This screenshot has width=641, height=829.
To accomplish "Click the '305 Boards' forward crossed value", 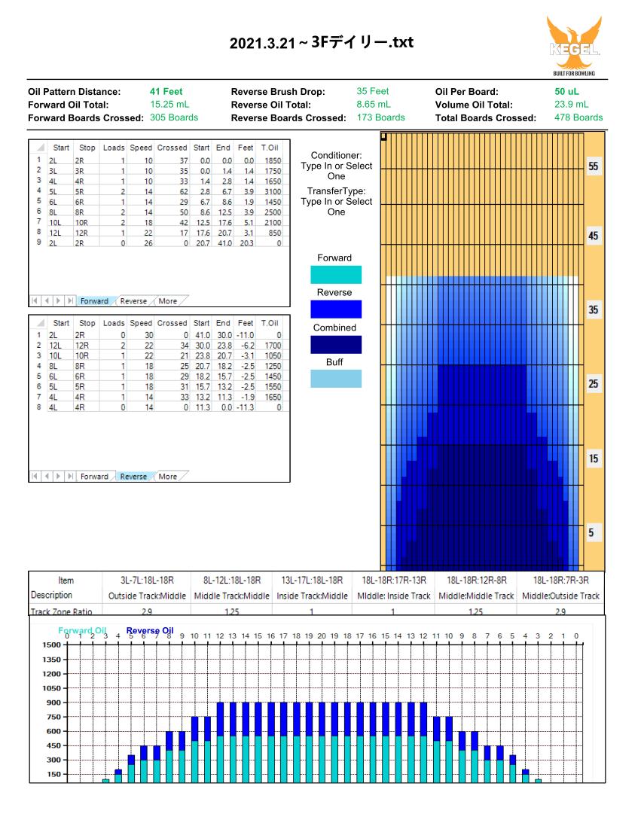I will click(x=174, y=117).
